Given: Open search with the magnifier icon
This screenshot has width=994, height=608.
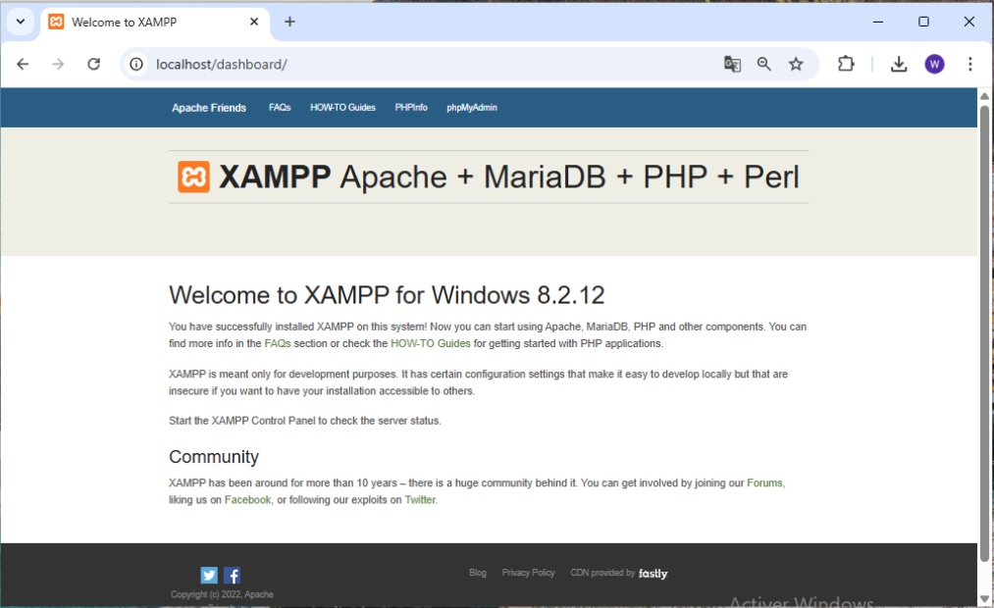Looking at the screenshot, I should pyautogui.click(x=764, y=63).
